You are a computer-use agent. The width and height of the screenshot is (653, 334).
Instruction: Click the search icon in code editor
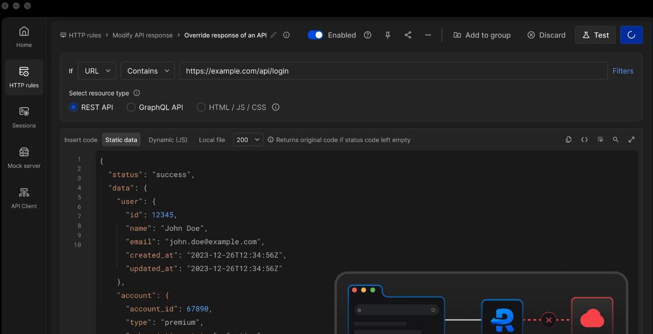(x=616, y=140)
